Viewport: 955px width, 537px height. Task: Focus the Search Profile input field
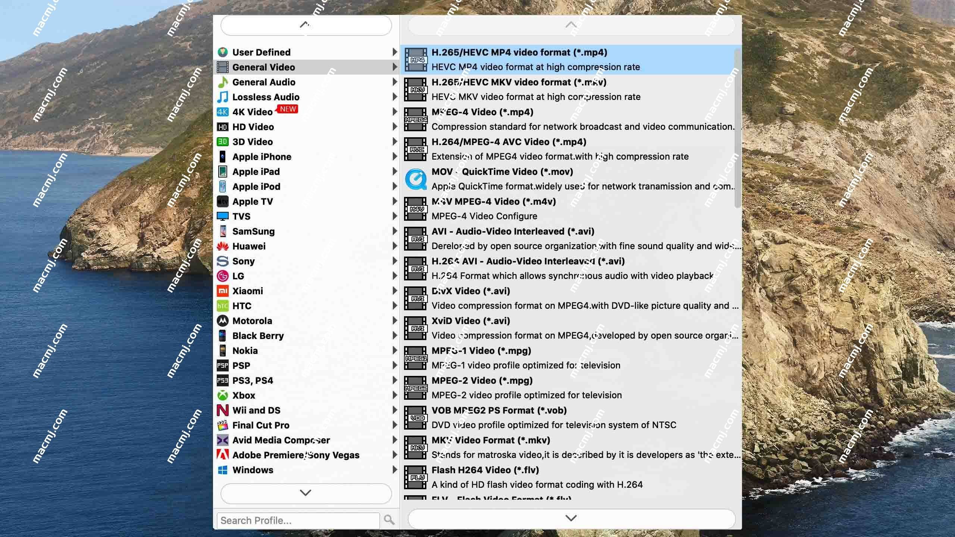(x=298, y=520)
